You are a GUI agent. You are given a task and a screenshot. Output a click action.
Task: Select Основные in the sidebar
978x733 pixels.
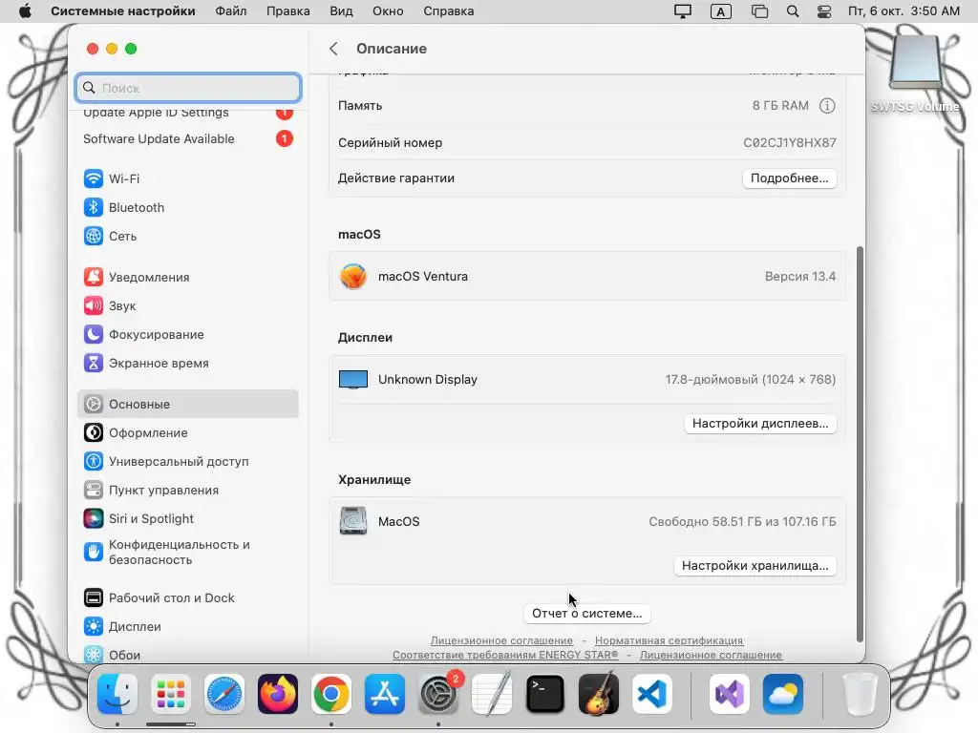tap(188, 404)
